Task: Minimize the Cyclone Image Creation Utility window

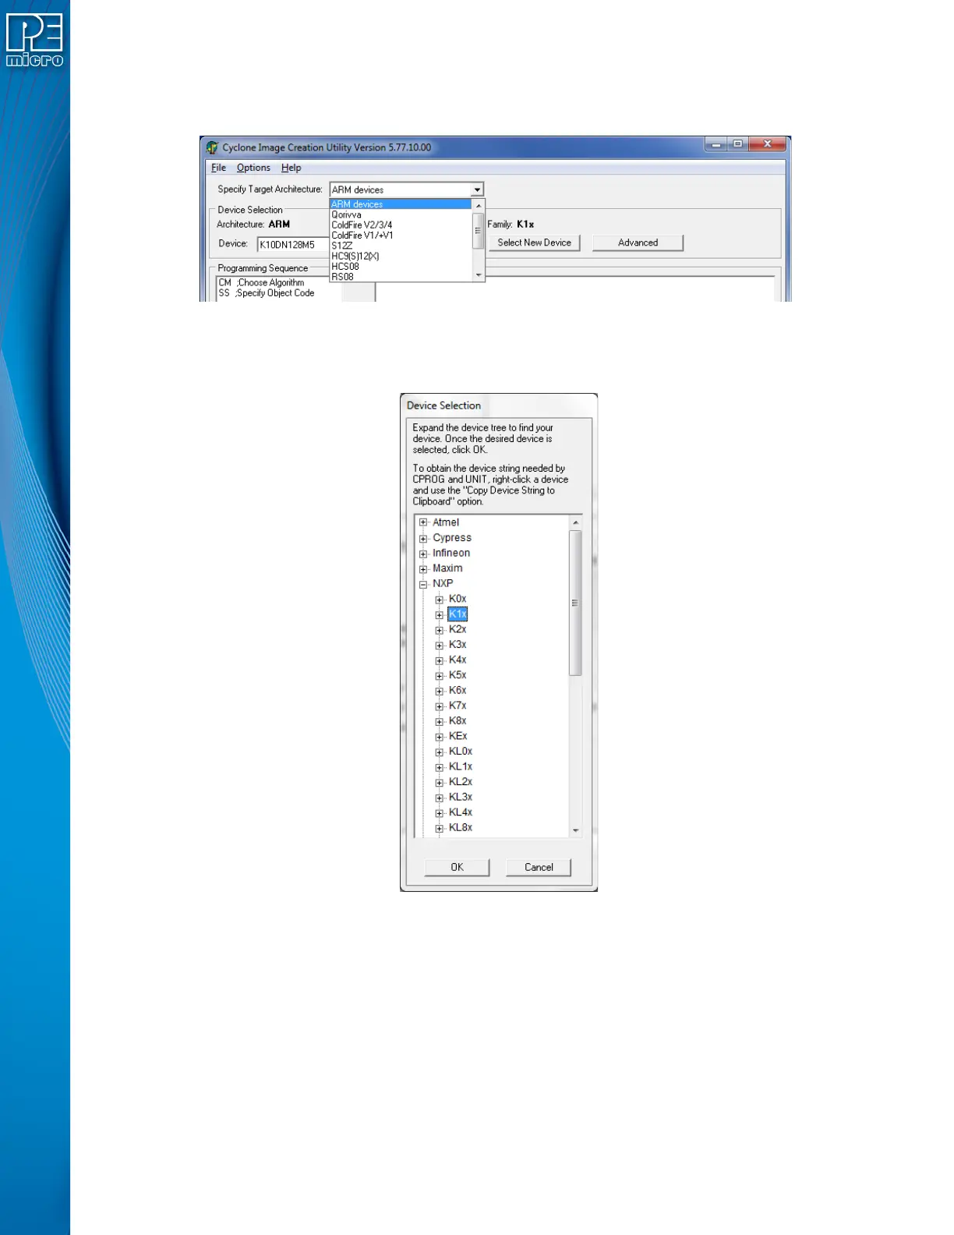Action: tap(716, 144)
